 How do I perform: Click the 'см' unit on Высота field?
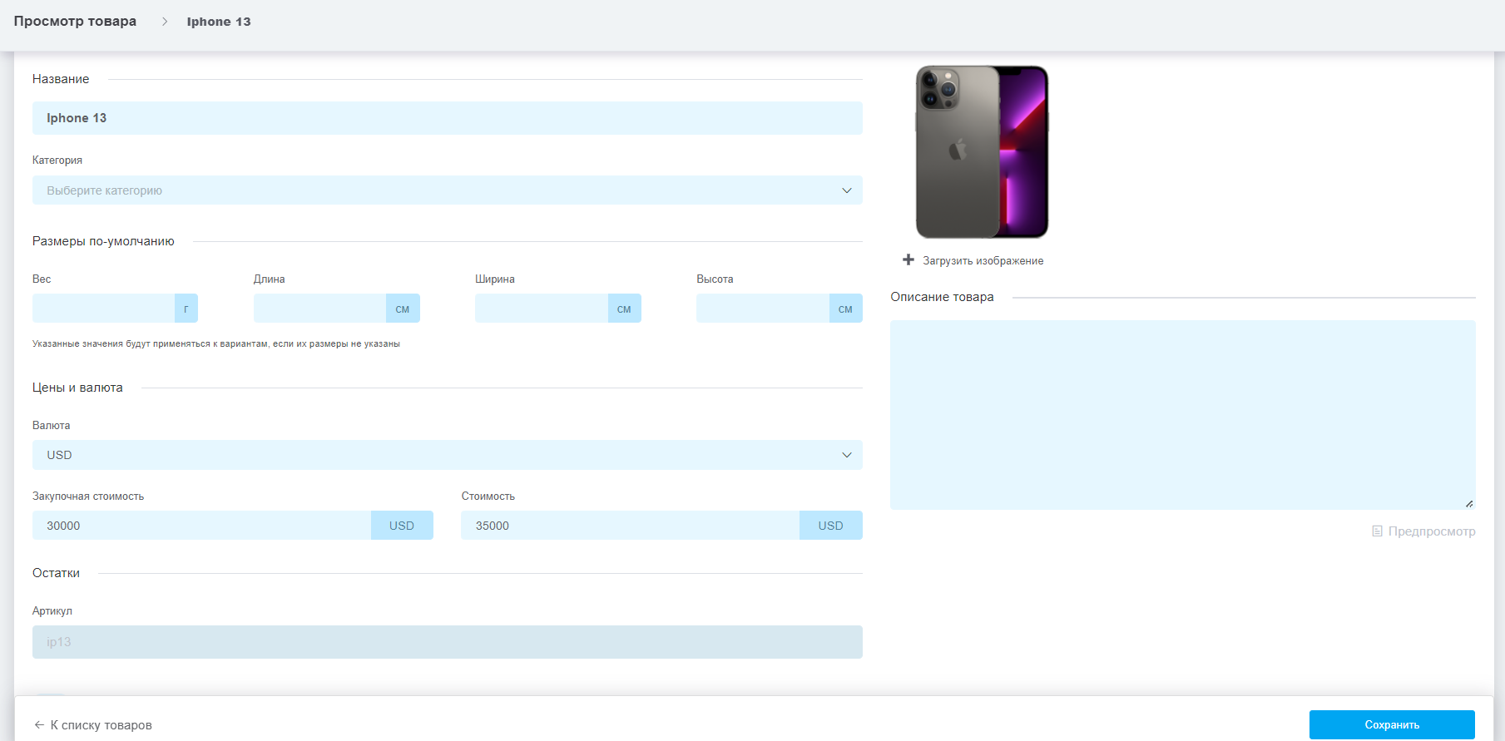coord(845,309)
